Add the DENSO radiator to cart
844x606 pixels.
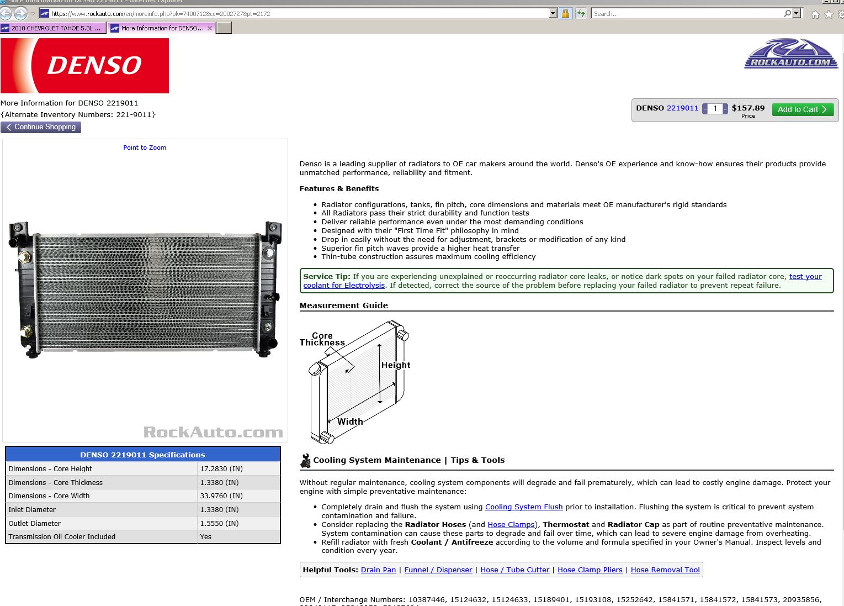pyautogui.click(x=803, y=109)
